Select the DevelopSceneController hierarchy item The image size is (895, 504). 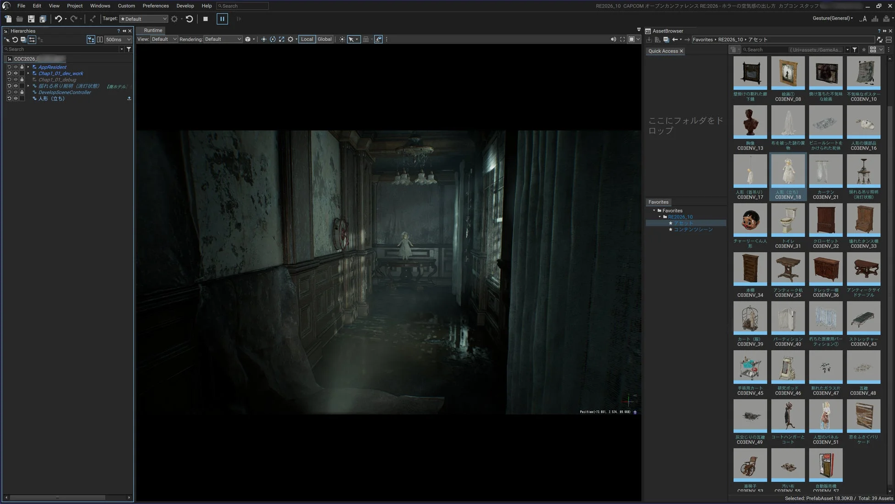(x=65, y=92)
